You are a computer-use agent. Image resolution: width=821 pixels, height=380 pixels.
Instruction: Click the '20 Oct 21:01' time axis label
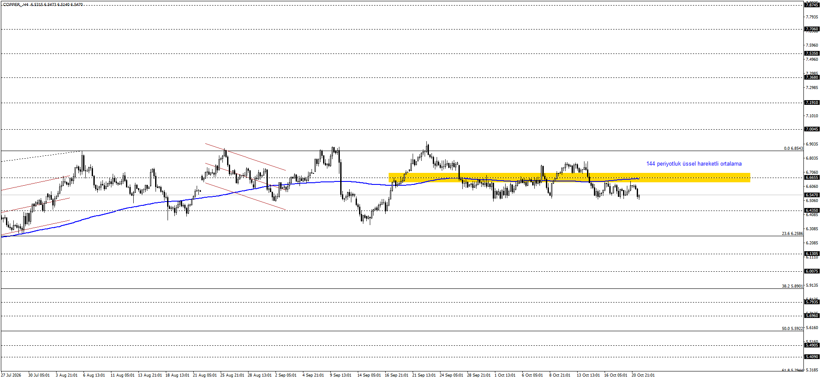[x=643, y=375]
